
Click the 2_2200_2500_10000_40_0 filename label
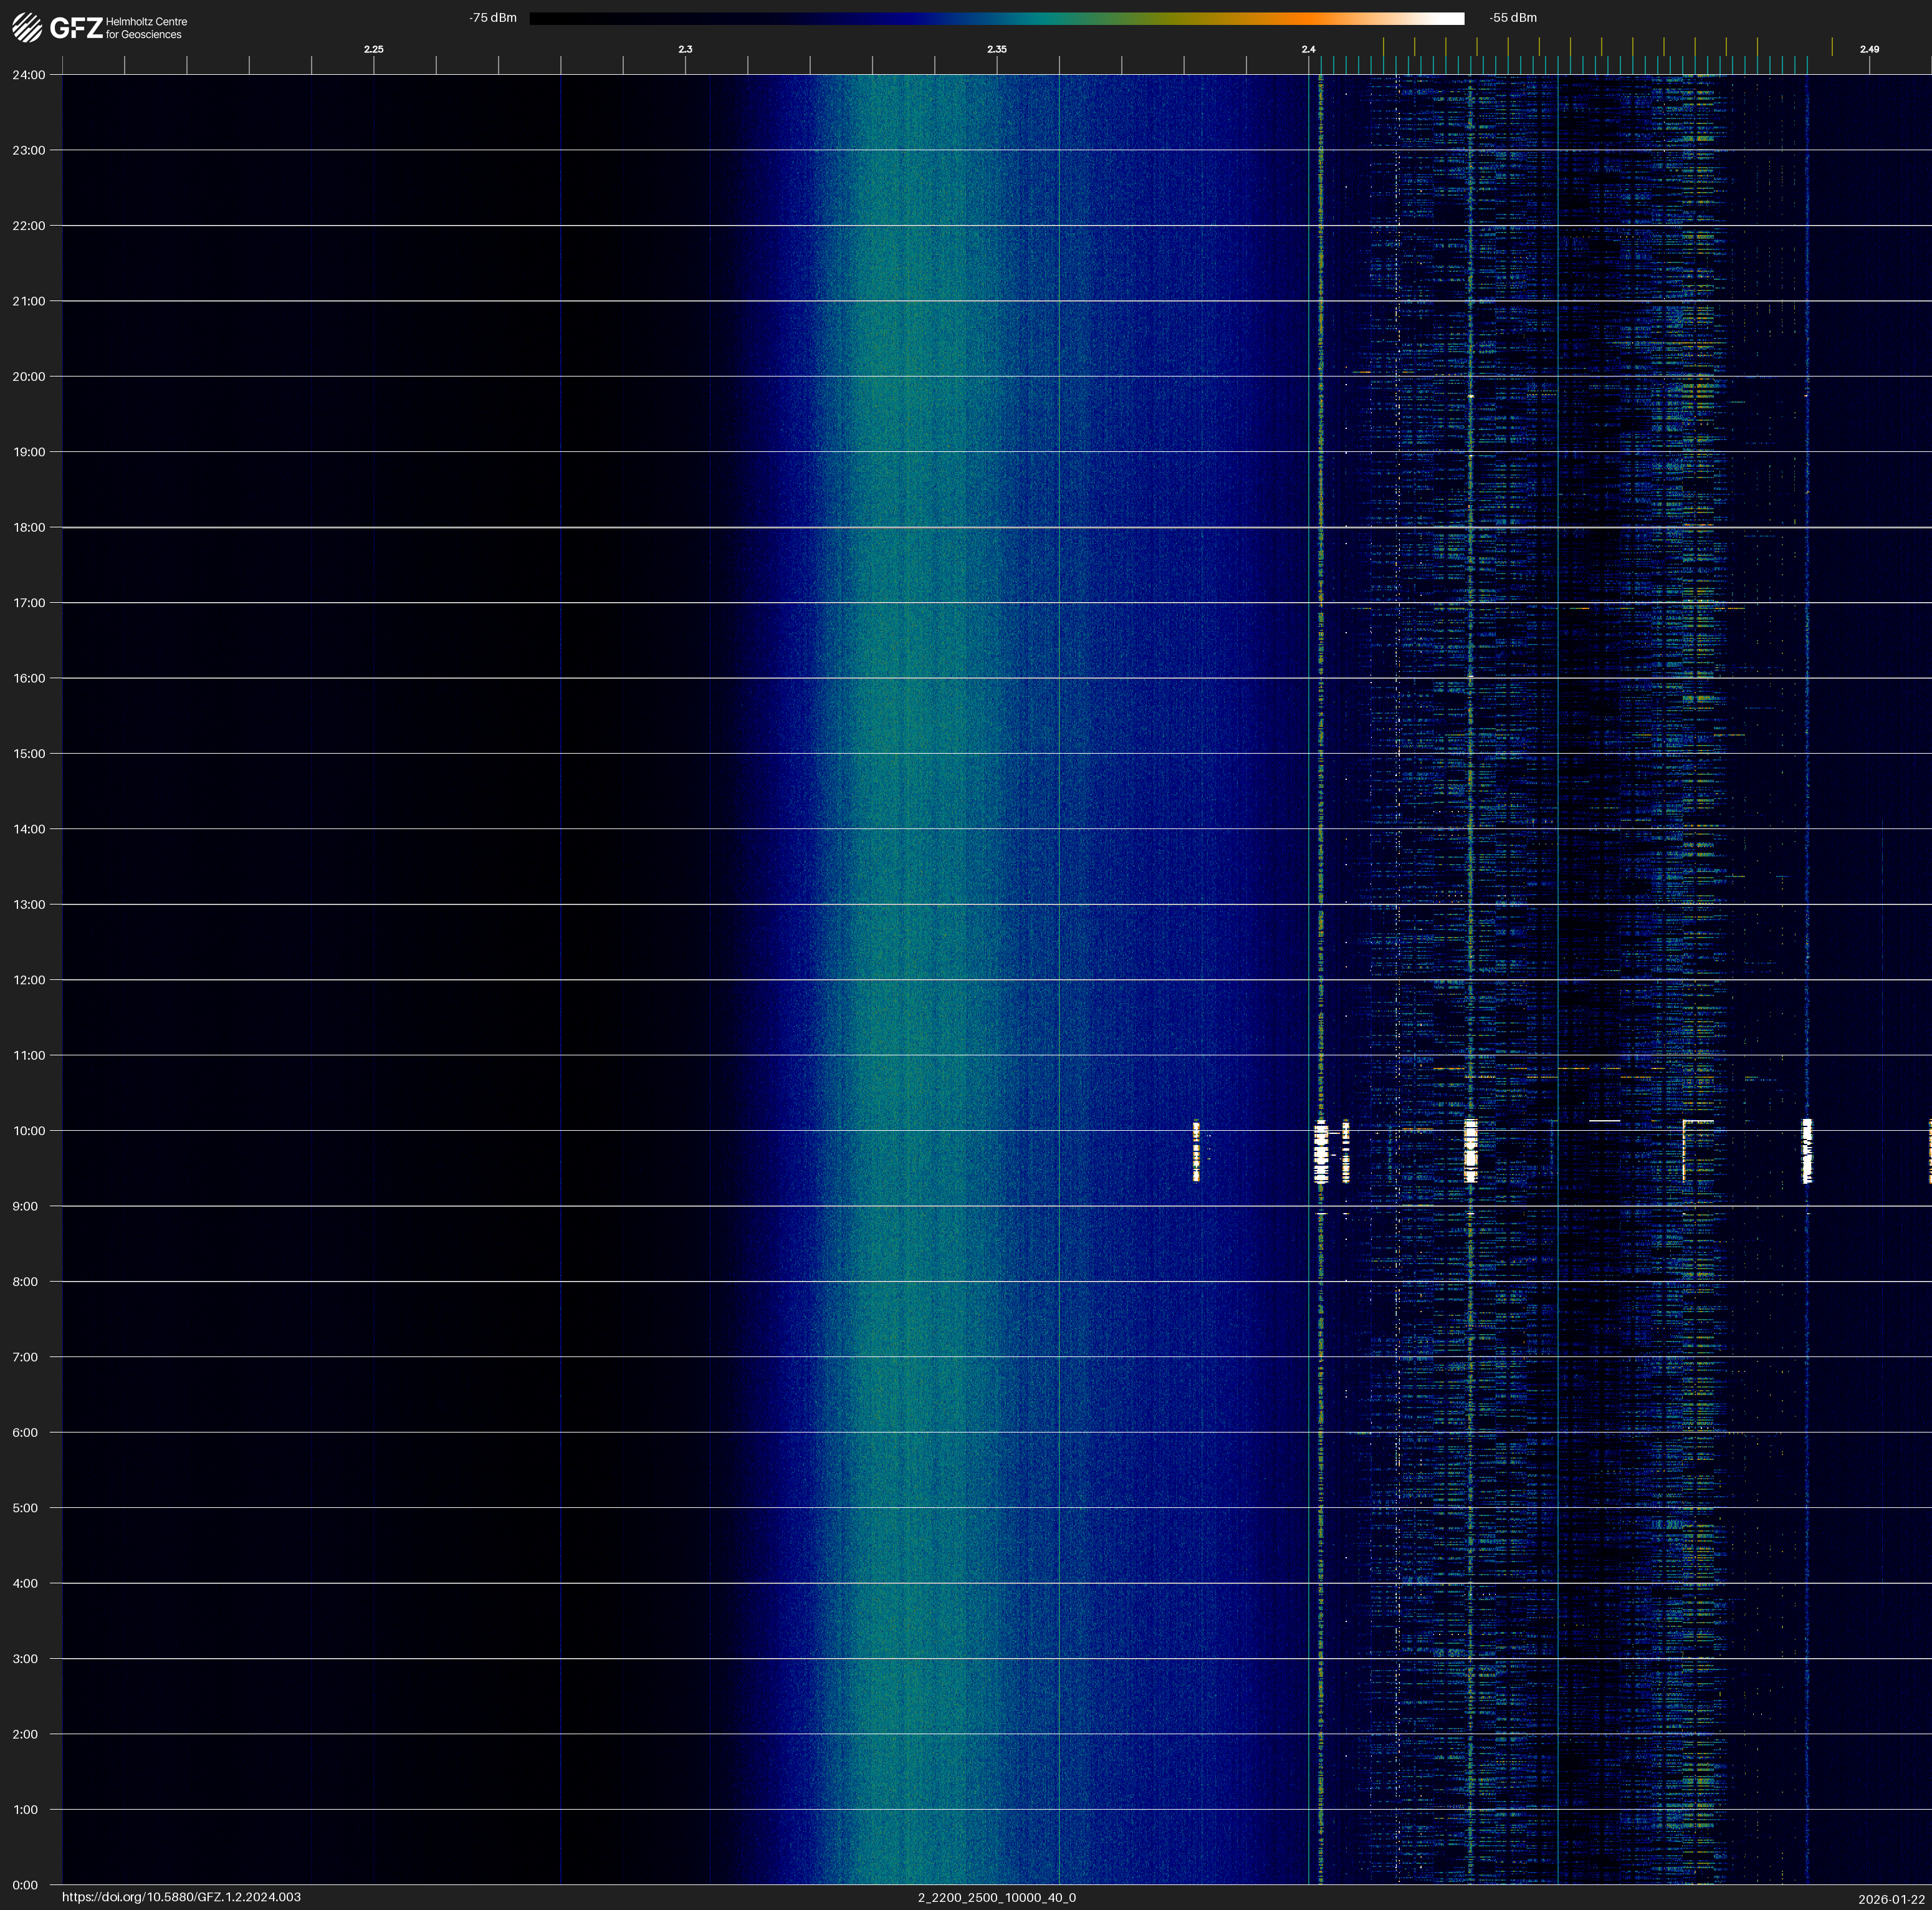pos(996,1897)
